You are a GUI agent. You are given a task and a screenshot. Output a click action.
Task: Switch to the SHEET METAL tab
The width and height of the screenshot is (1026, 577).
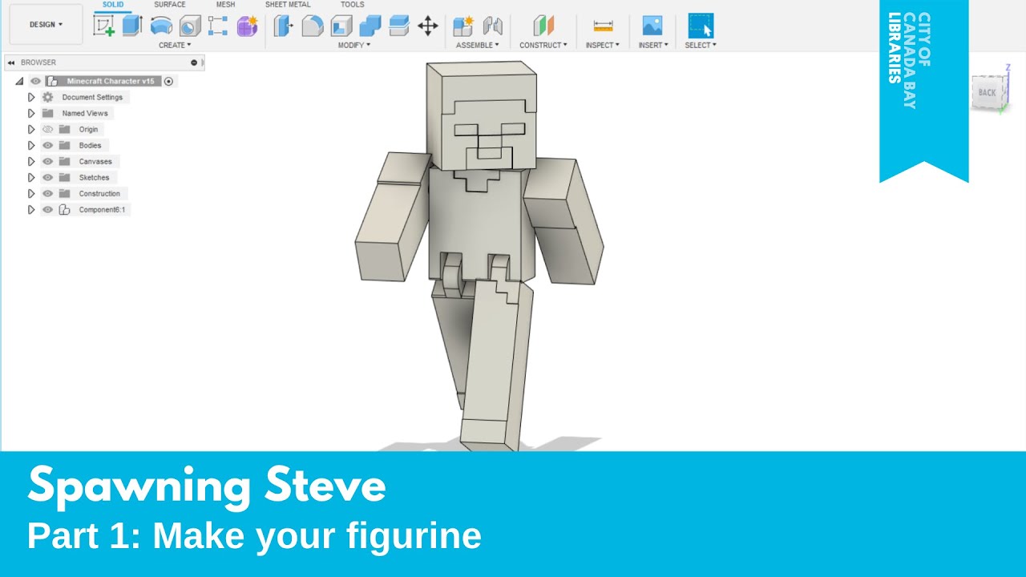click(288, 5)
